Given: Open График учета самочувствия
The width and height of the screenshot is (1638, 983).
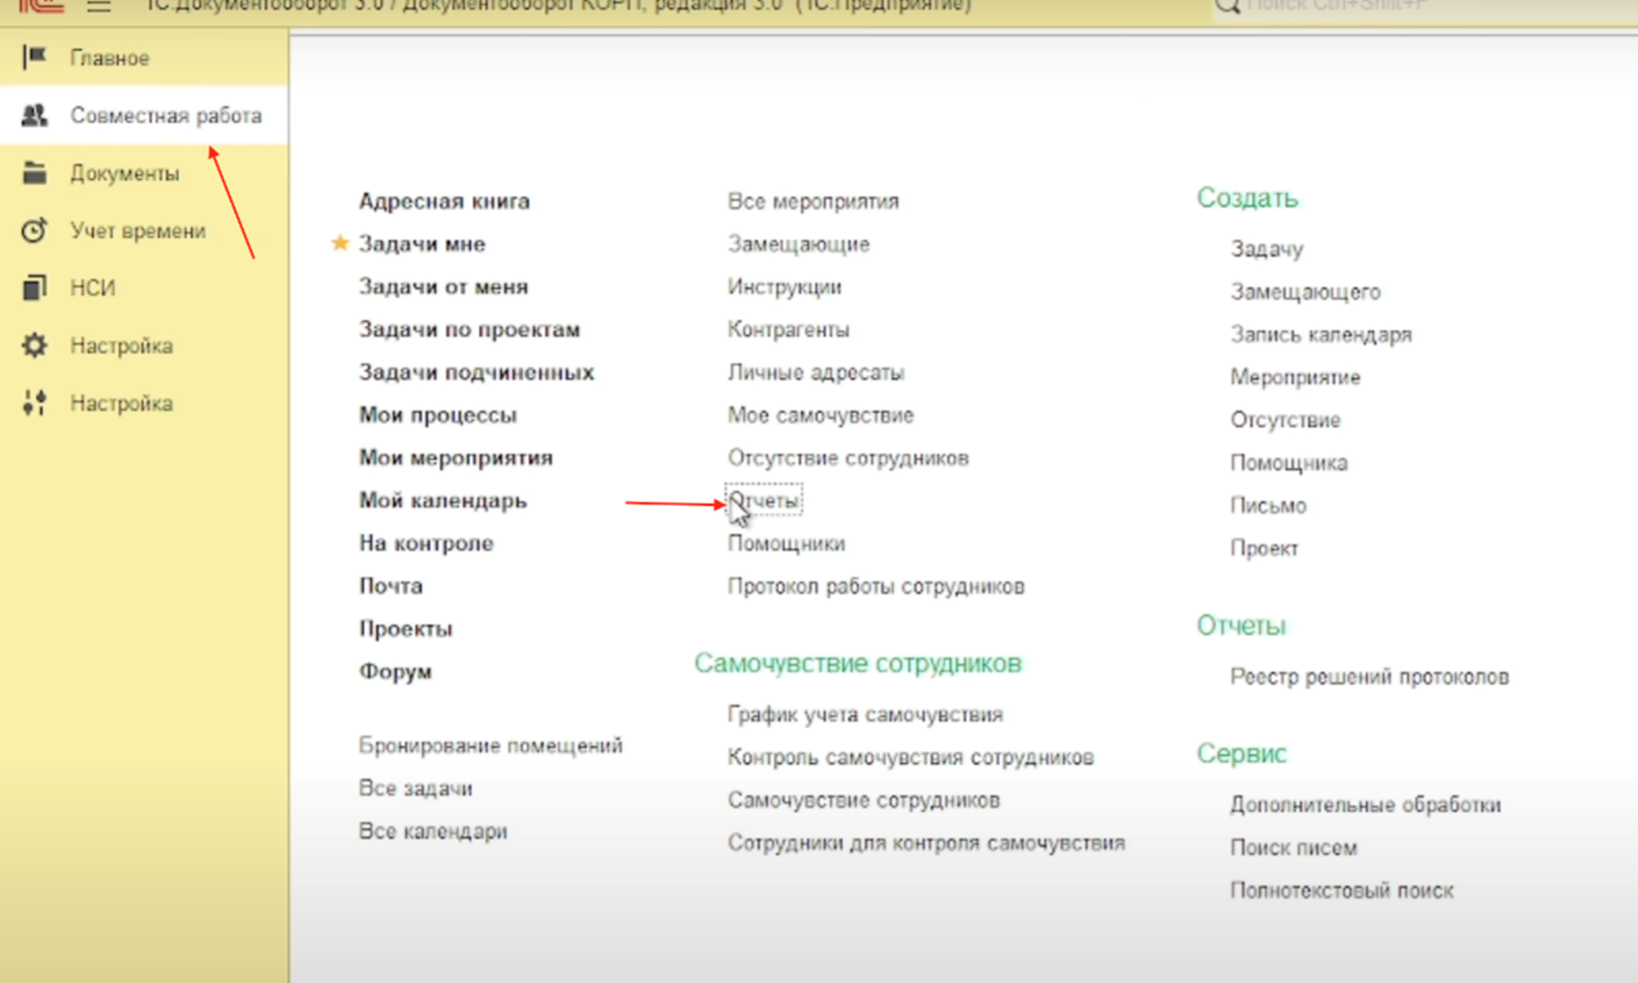Looking at the screenshot, I should coord(865,714).
